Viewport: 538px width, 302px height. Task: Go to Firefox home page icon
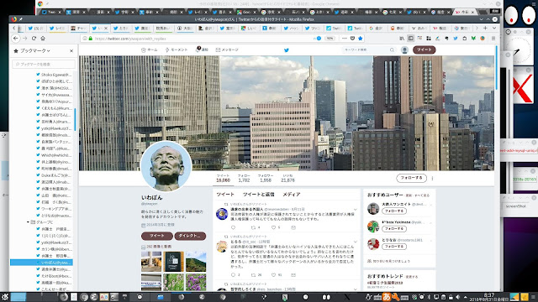(43, 39)
